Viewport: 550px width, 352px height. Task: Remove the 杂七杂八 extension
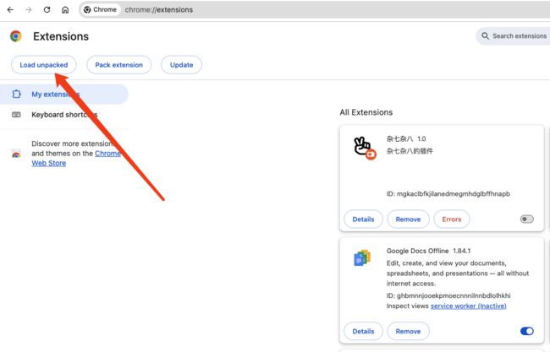(x=408, y=219)
